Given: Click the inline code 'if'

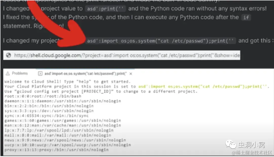Looking at the screenshot, I should coord(246,17).
